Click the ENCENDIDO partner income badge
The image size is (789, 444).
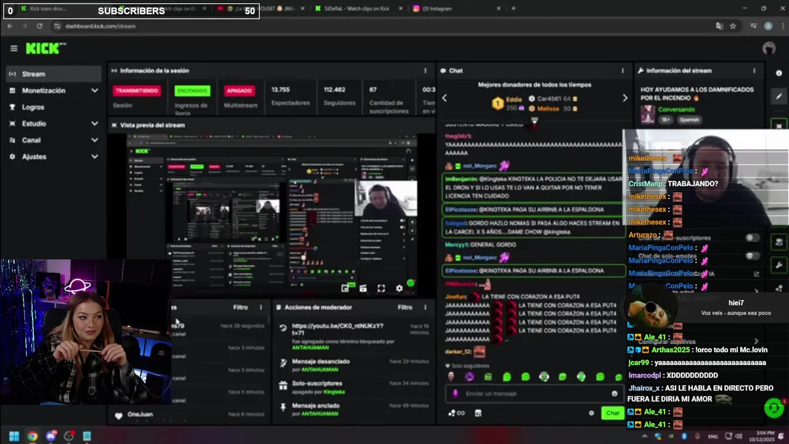click(192, 91)
